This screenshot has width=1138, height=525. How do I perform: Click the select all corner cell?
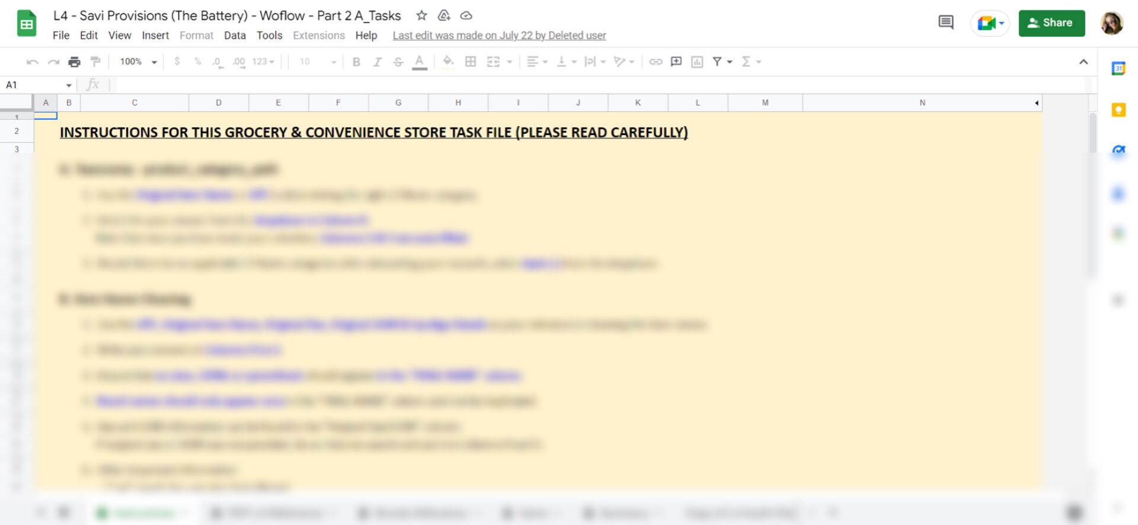pos(17,103)
